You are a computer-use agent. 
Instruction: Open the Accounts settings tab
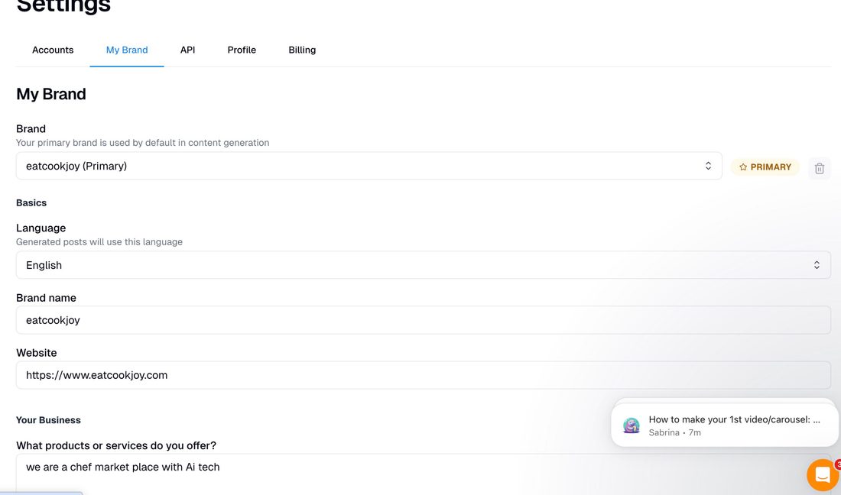[53, 50]
